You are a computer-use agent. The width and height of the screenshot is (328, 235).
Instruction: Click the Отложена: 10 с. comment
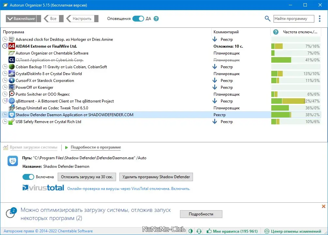pyautogui.click(x=228, y=46)
